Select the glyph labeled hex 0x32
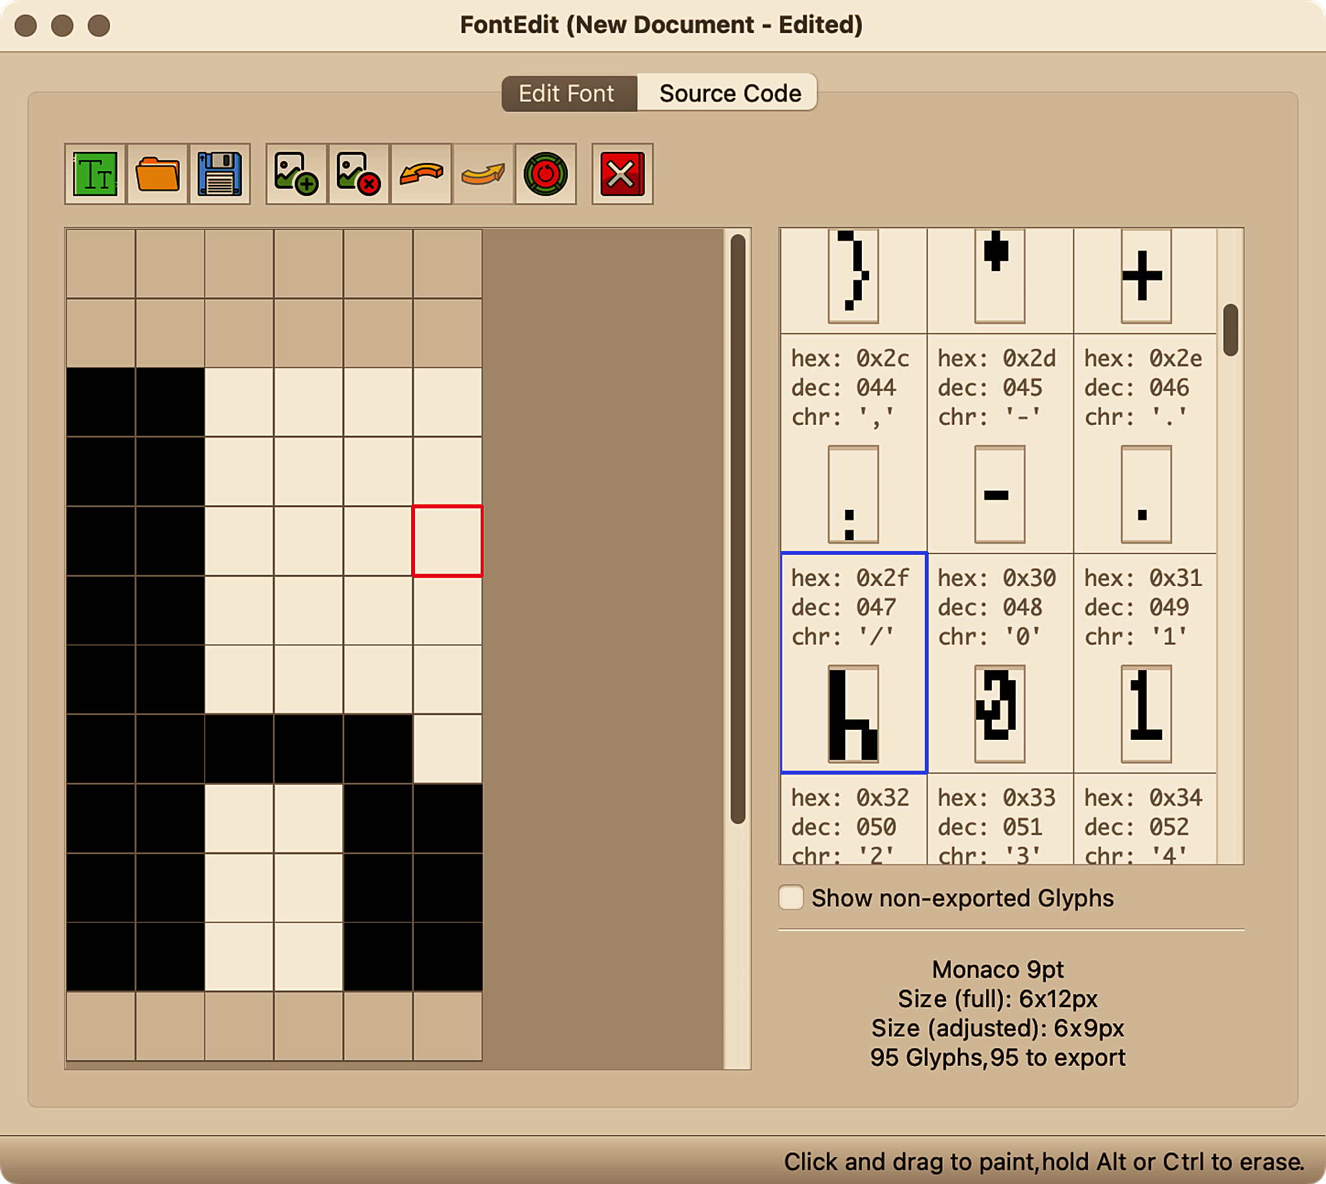The height and width of the screenshot is (1184, 1326). pos(854,819)
